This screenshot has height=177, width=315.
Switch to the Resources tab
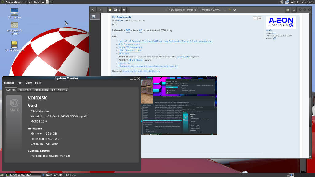[41, 90]
